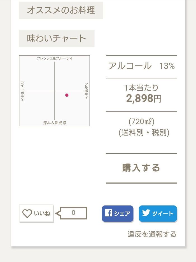Click the フレッシュ&フルーティ chart label
This screenshot has height=262, width=196.
click(55, 58)
